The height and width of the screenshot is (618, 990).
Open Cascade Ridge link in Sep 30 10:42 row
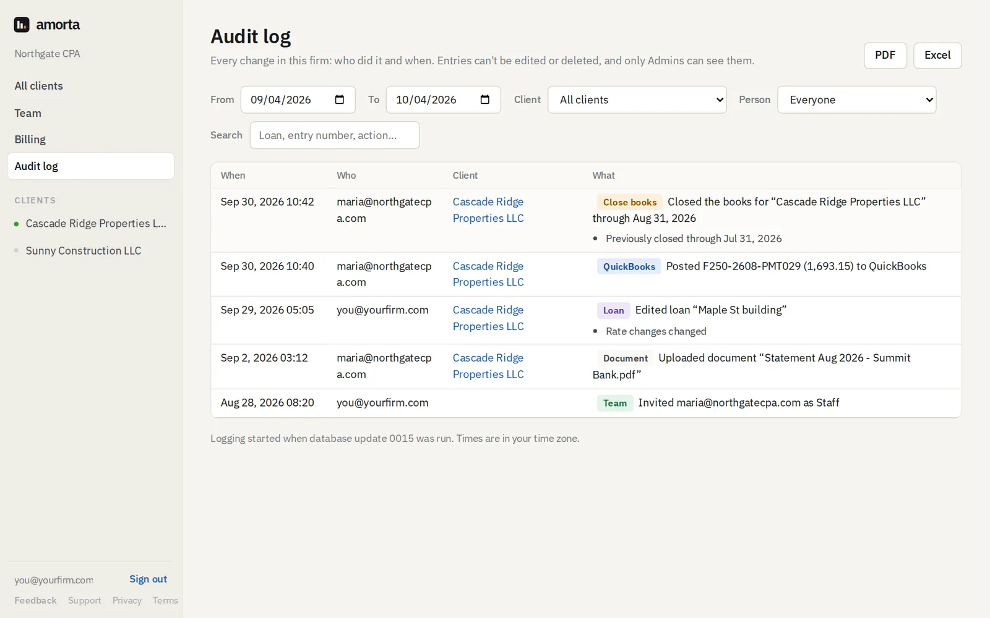pyautogui.click(x=488, y=210)
